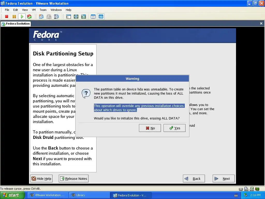This screenshot has height=199, width=265.
Task: Open the View menu
Action: [25, 10]
